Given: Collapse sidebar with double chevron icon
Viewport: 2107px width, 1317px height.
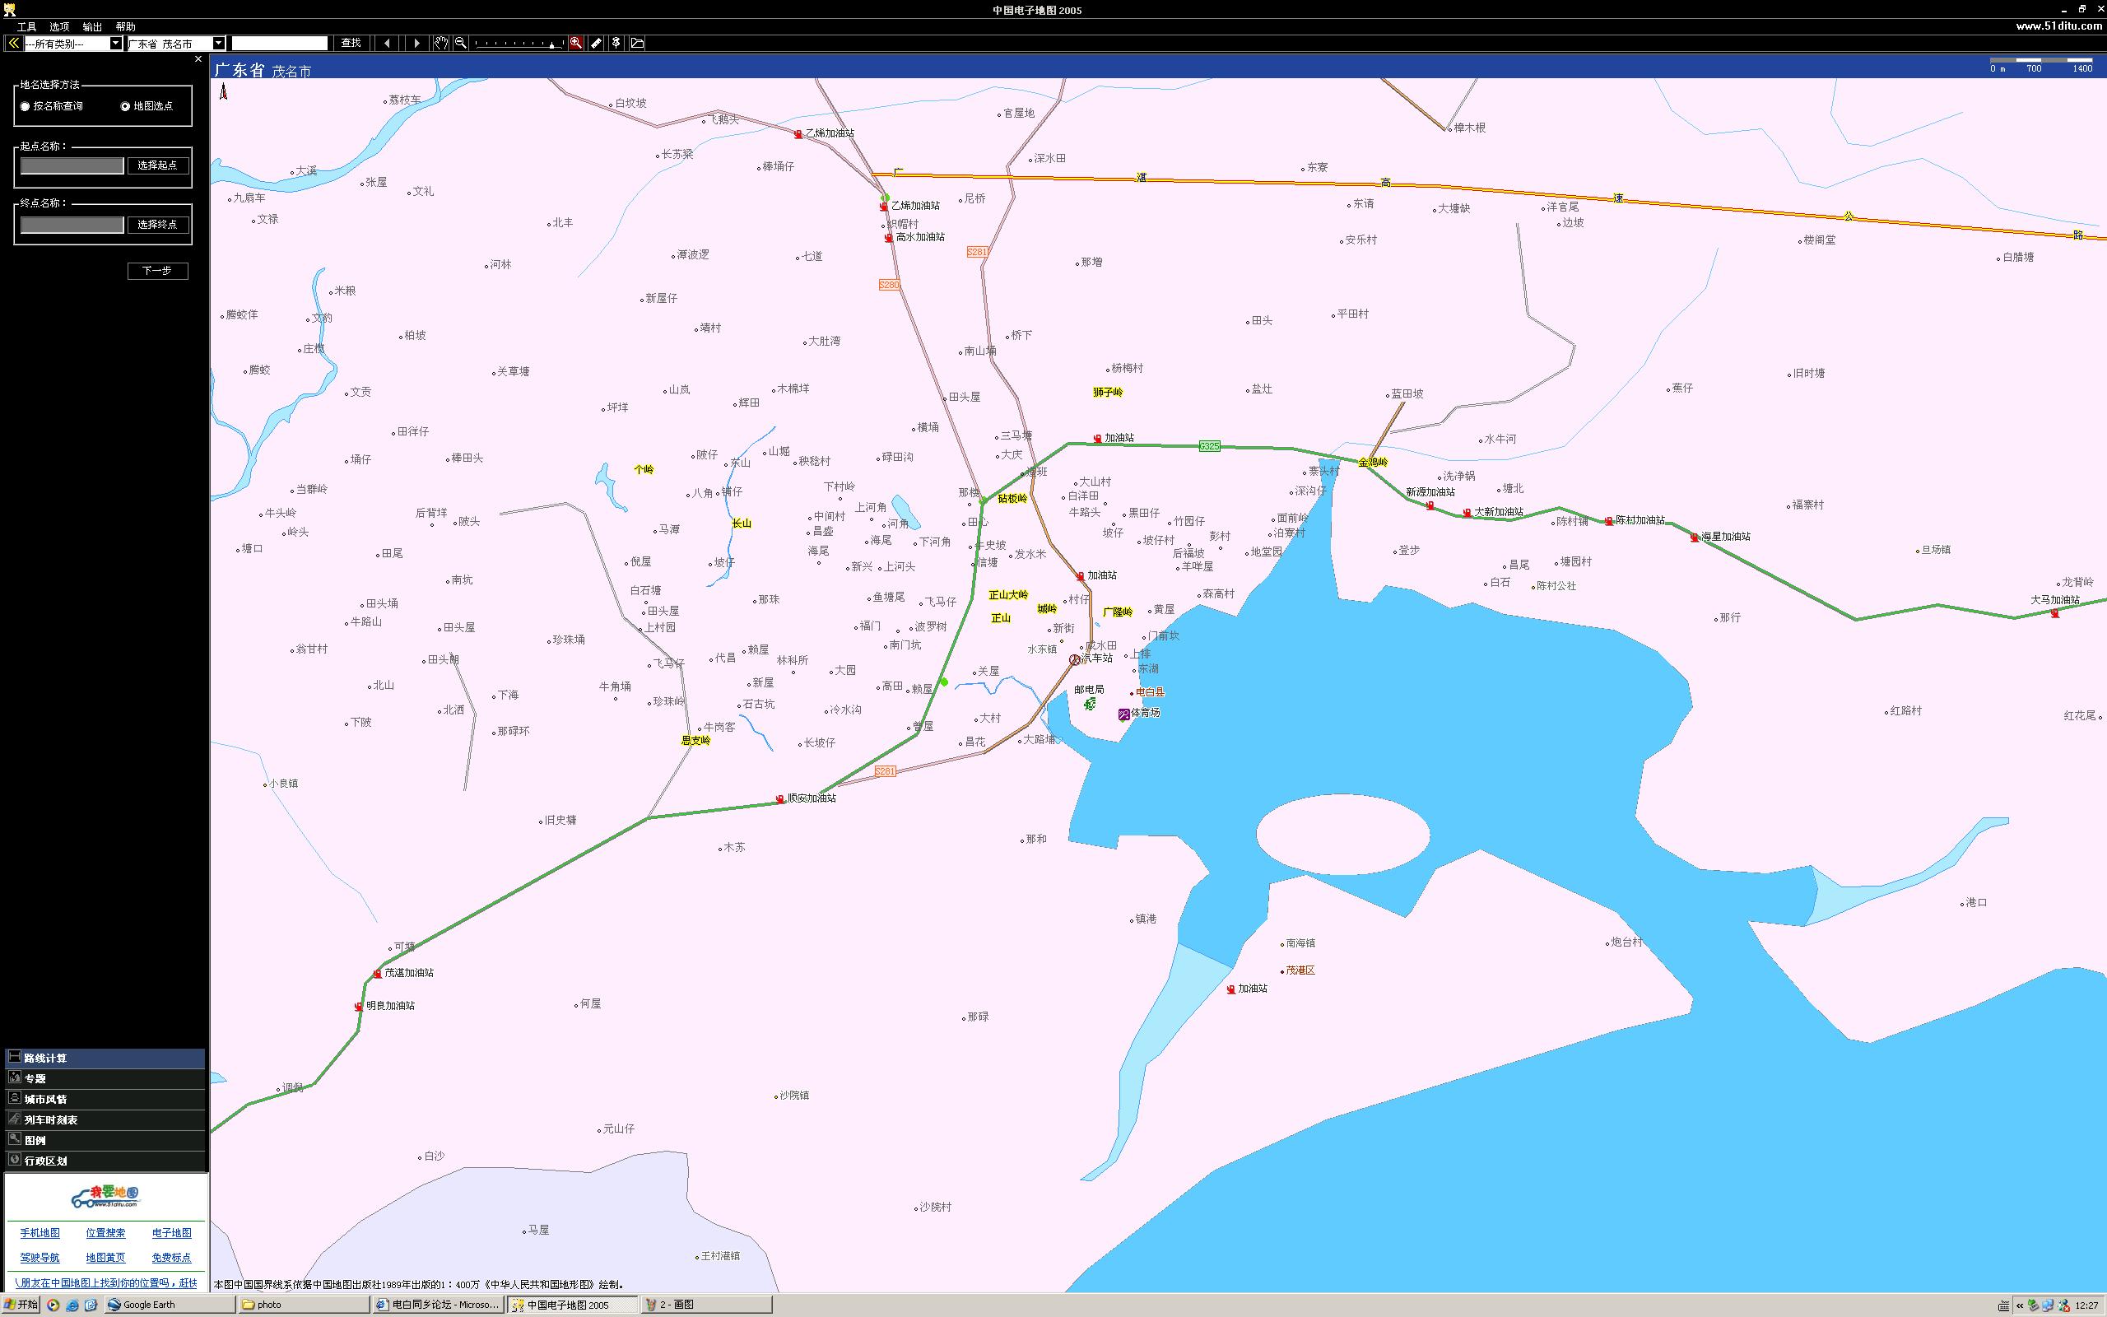Looking at the screenshot, I should pos(13,43).
